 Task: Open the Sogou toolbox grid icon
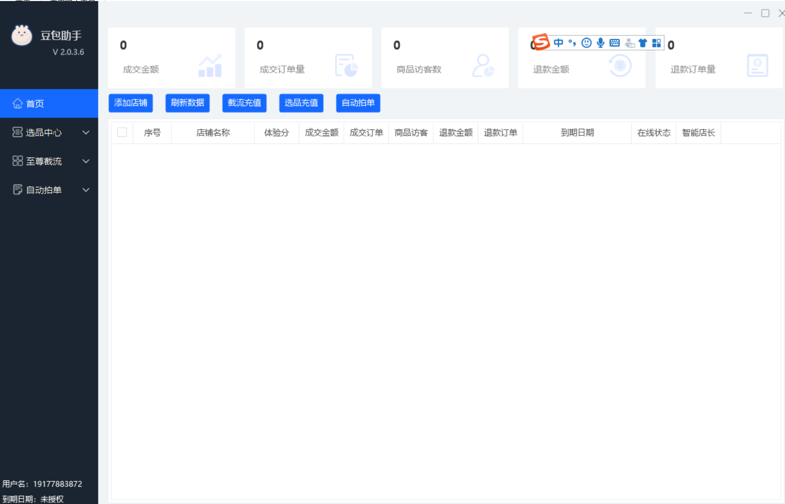click(657, 43)
